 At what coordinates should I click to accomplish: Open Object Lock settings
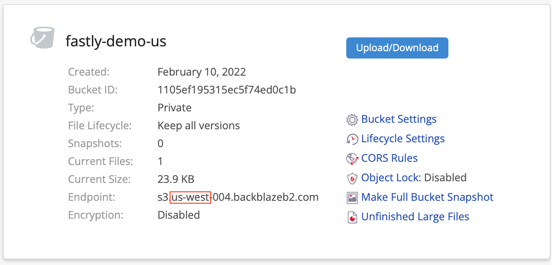[392, 178]
